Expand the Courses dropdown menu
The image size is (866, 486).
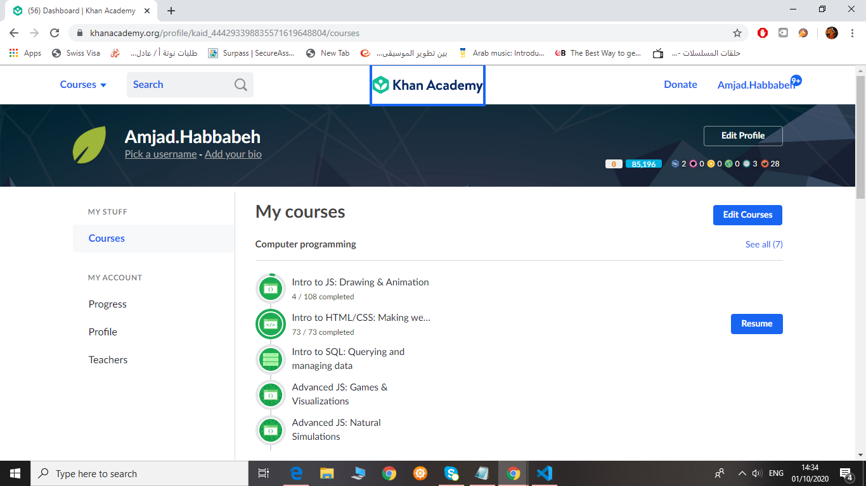coord(83,85)
